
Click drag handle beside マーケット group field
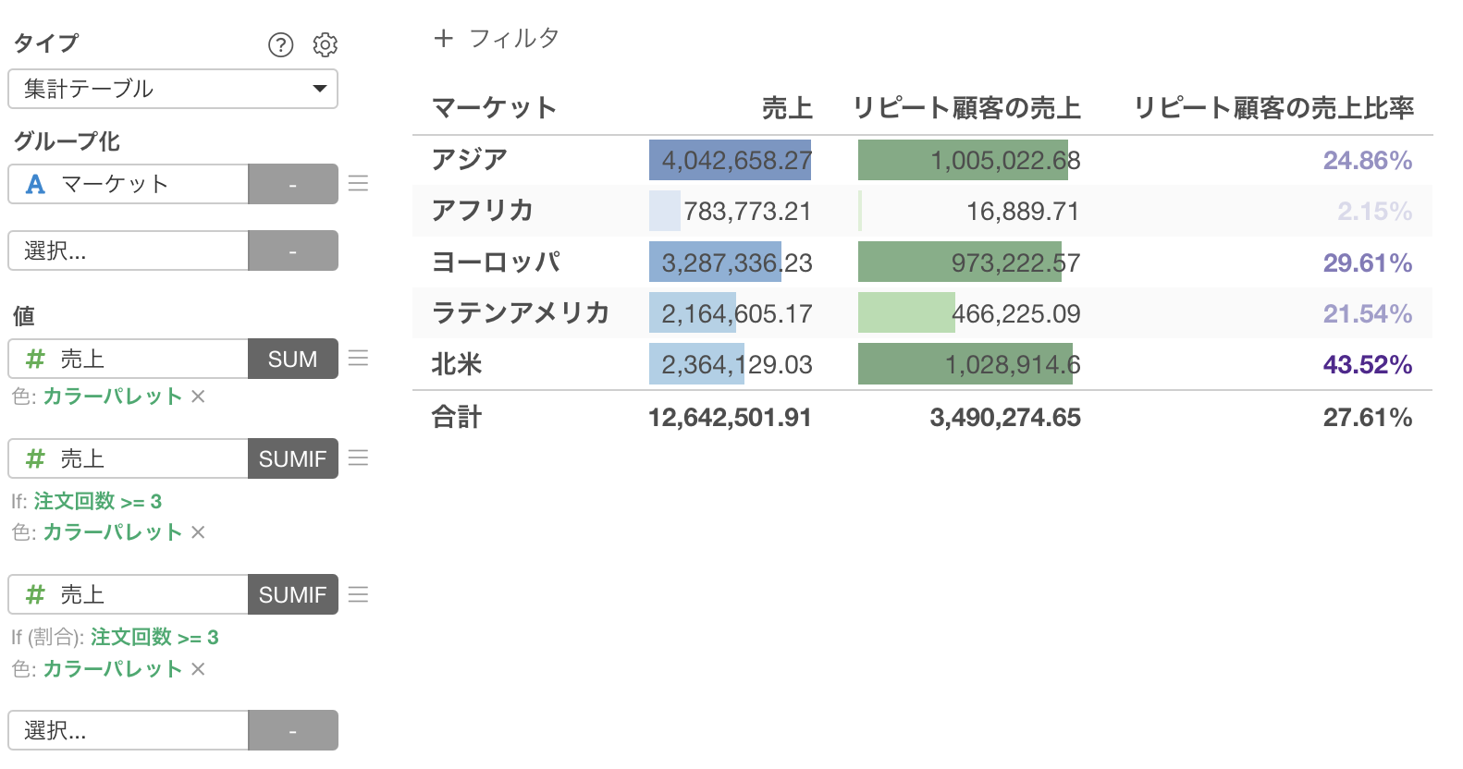pyautogui.click(x=359, y=183)
